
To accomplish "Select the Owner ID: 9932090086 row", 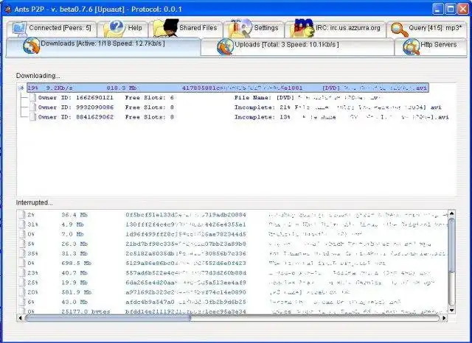I will (236, 107).
